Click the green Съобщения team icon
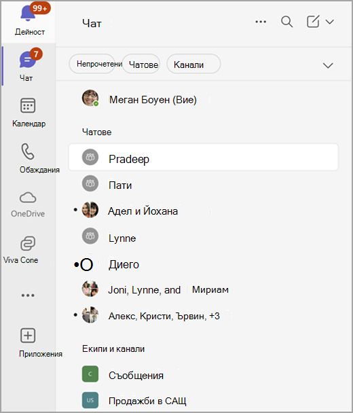 pos(90,374)
